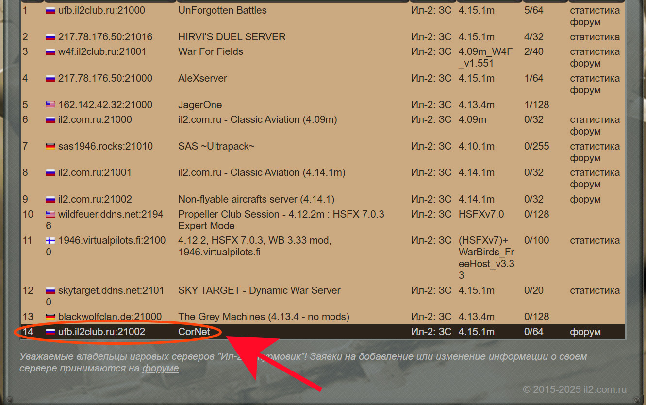The height and width of the screenshot is (405, 646).
Task: Open статистика for UnForgotten Battles
Action: pos(595,10)
